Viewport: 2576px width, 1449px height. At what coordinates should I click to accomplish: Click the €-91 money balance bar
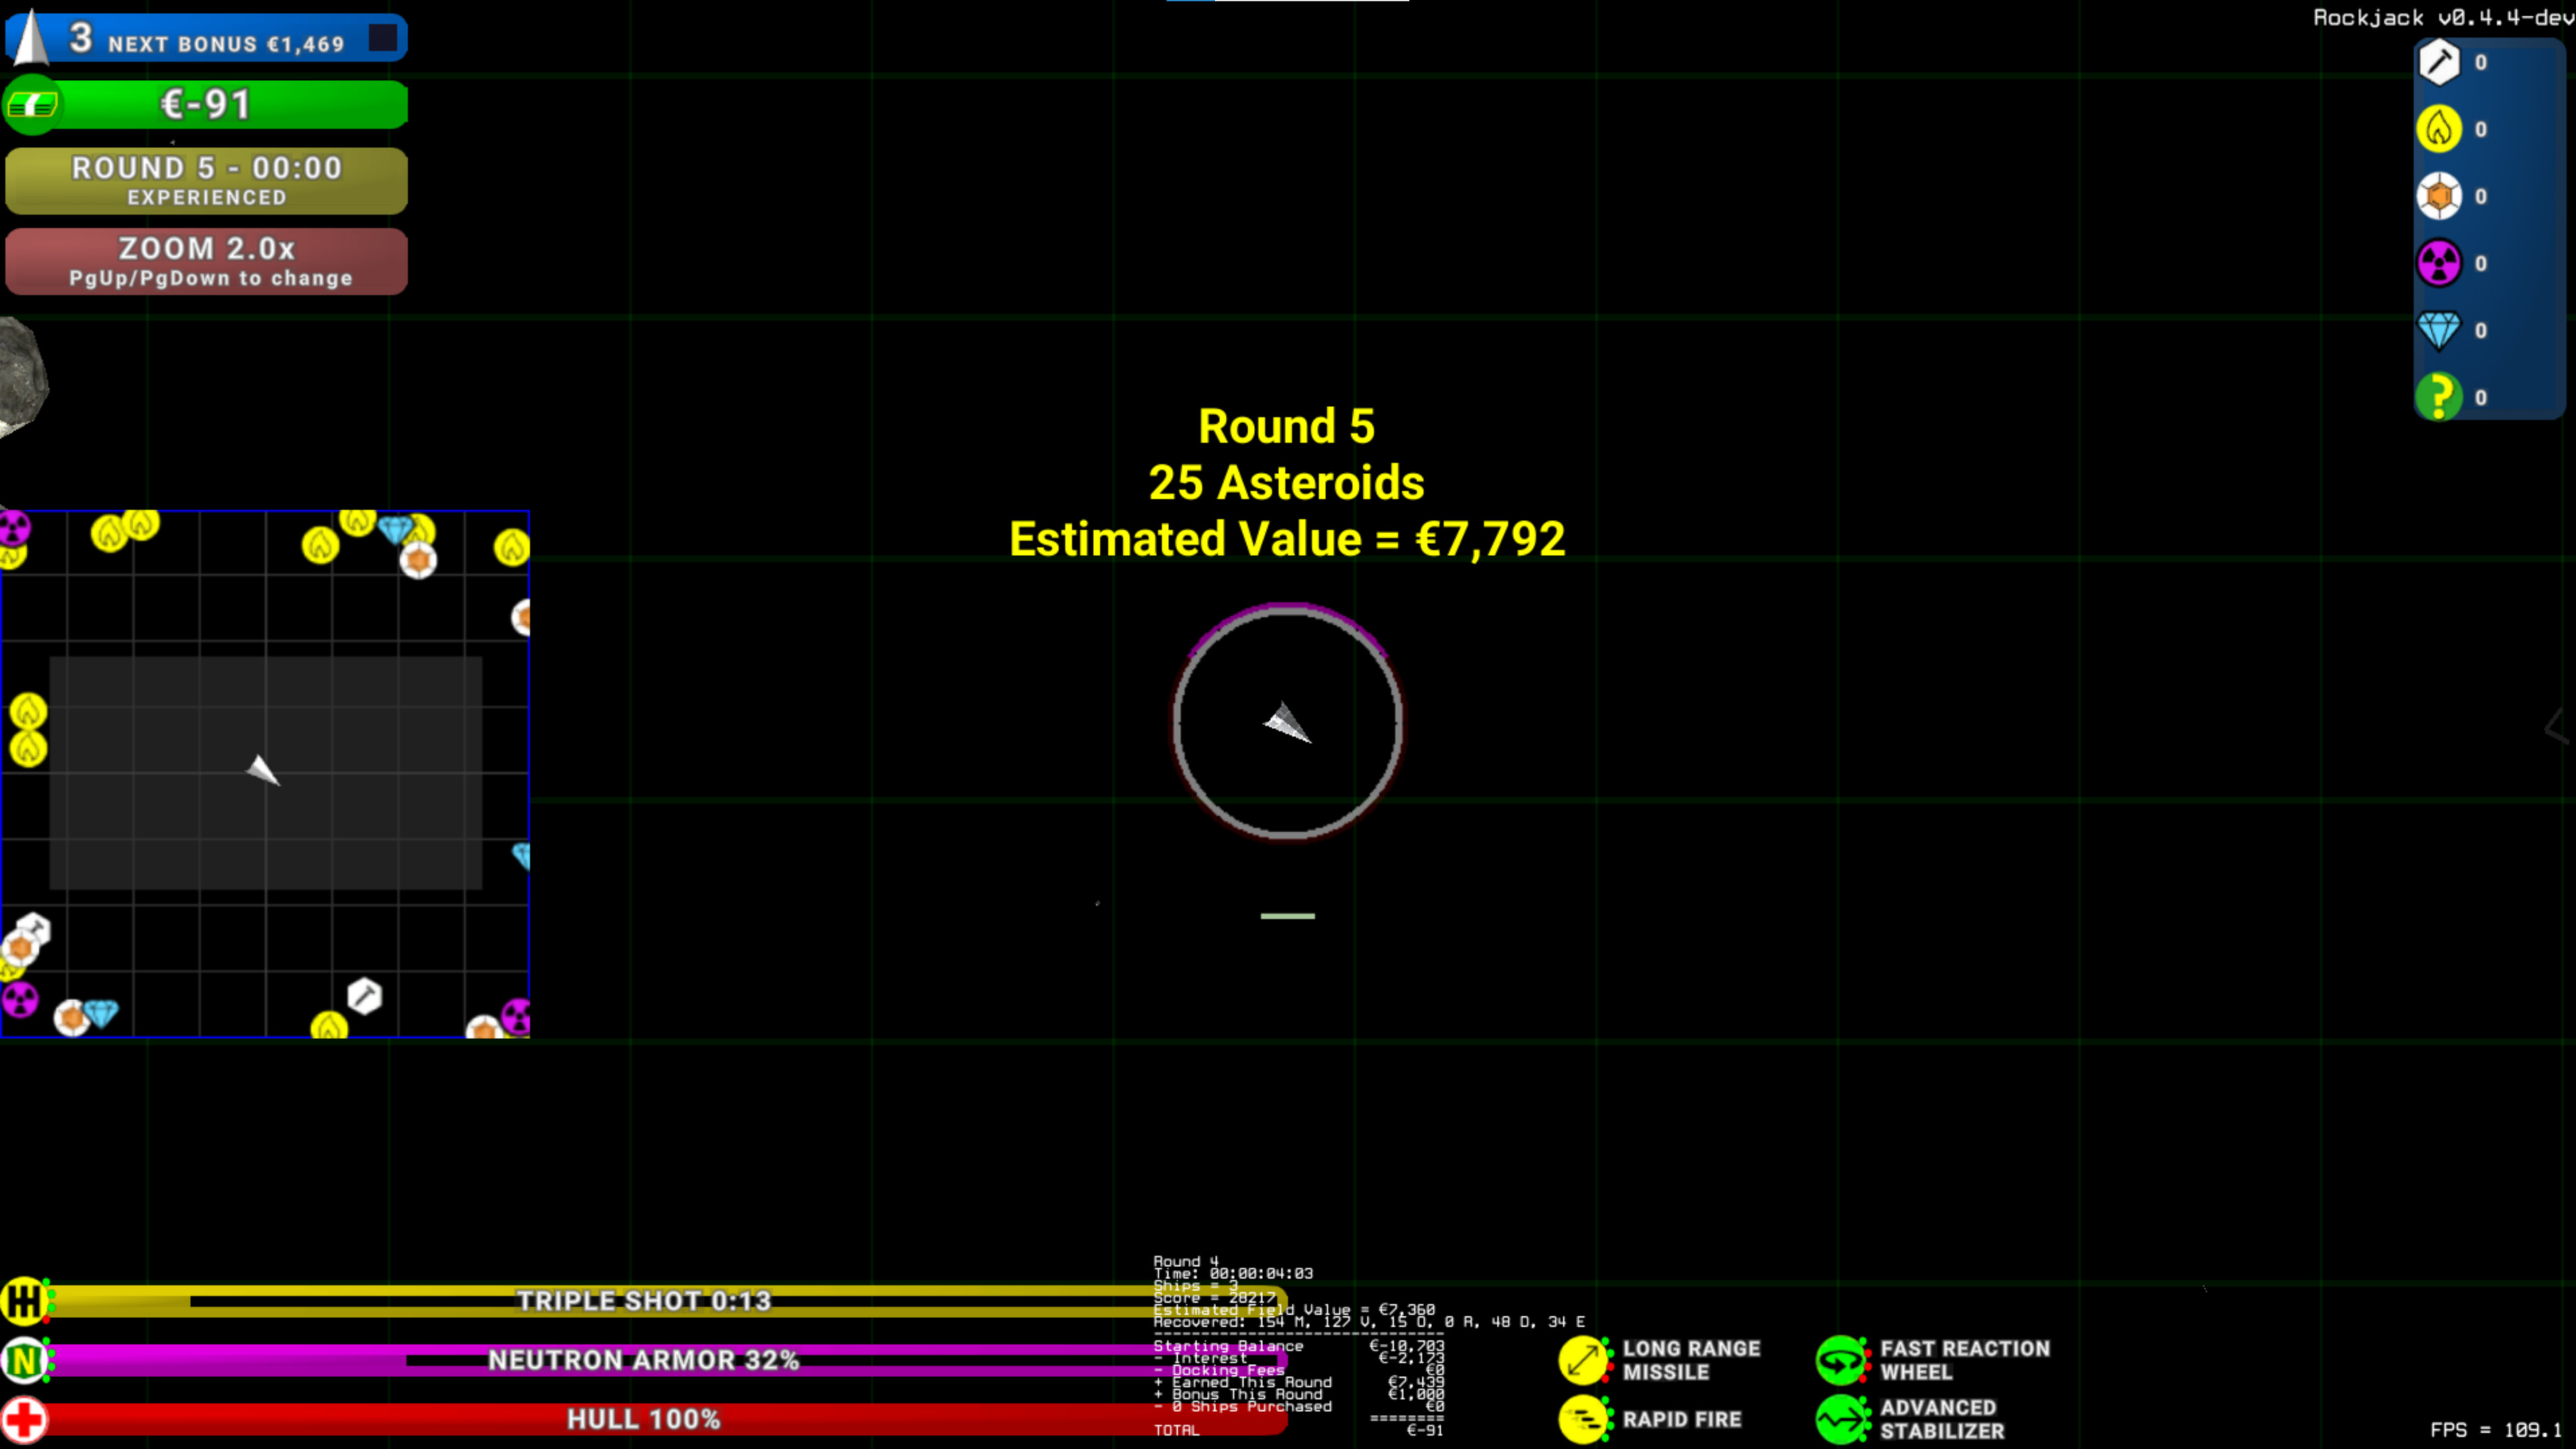pos(206,103)
